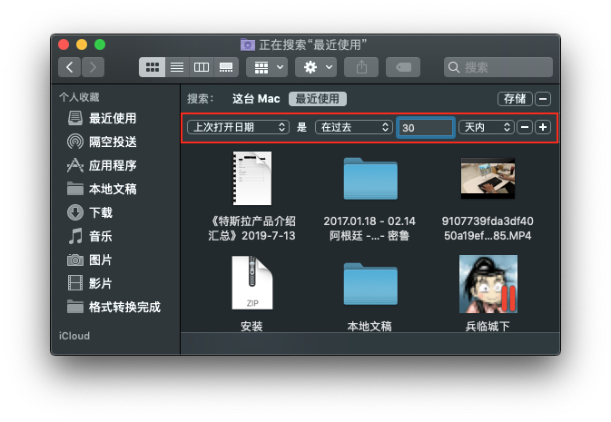Open 影片 in the sidebar
The image size is (611, 422).
click(91, 283)
